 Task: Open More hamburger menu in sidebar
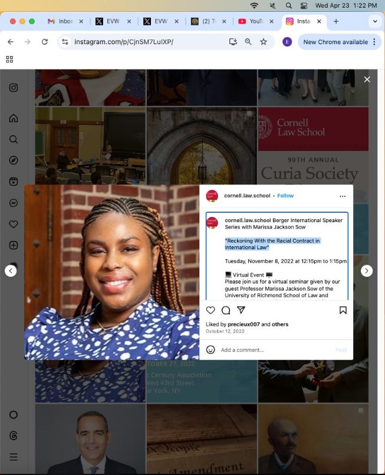coord(14,457)
